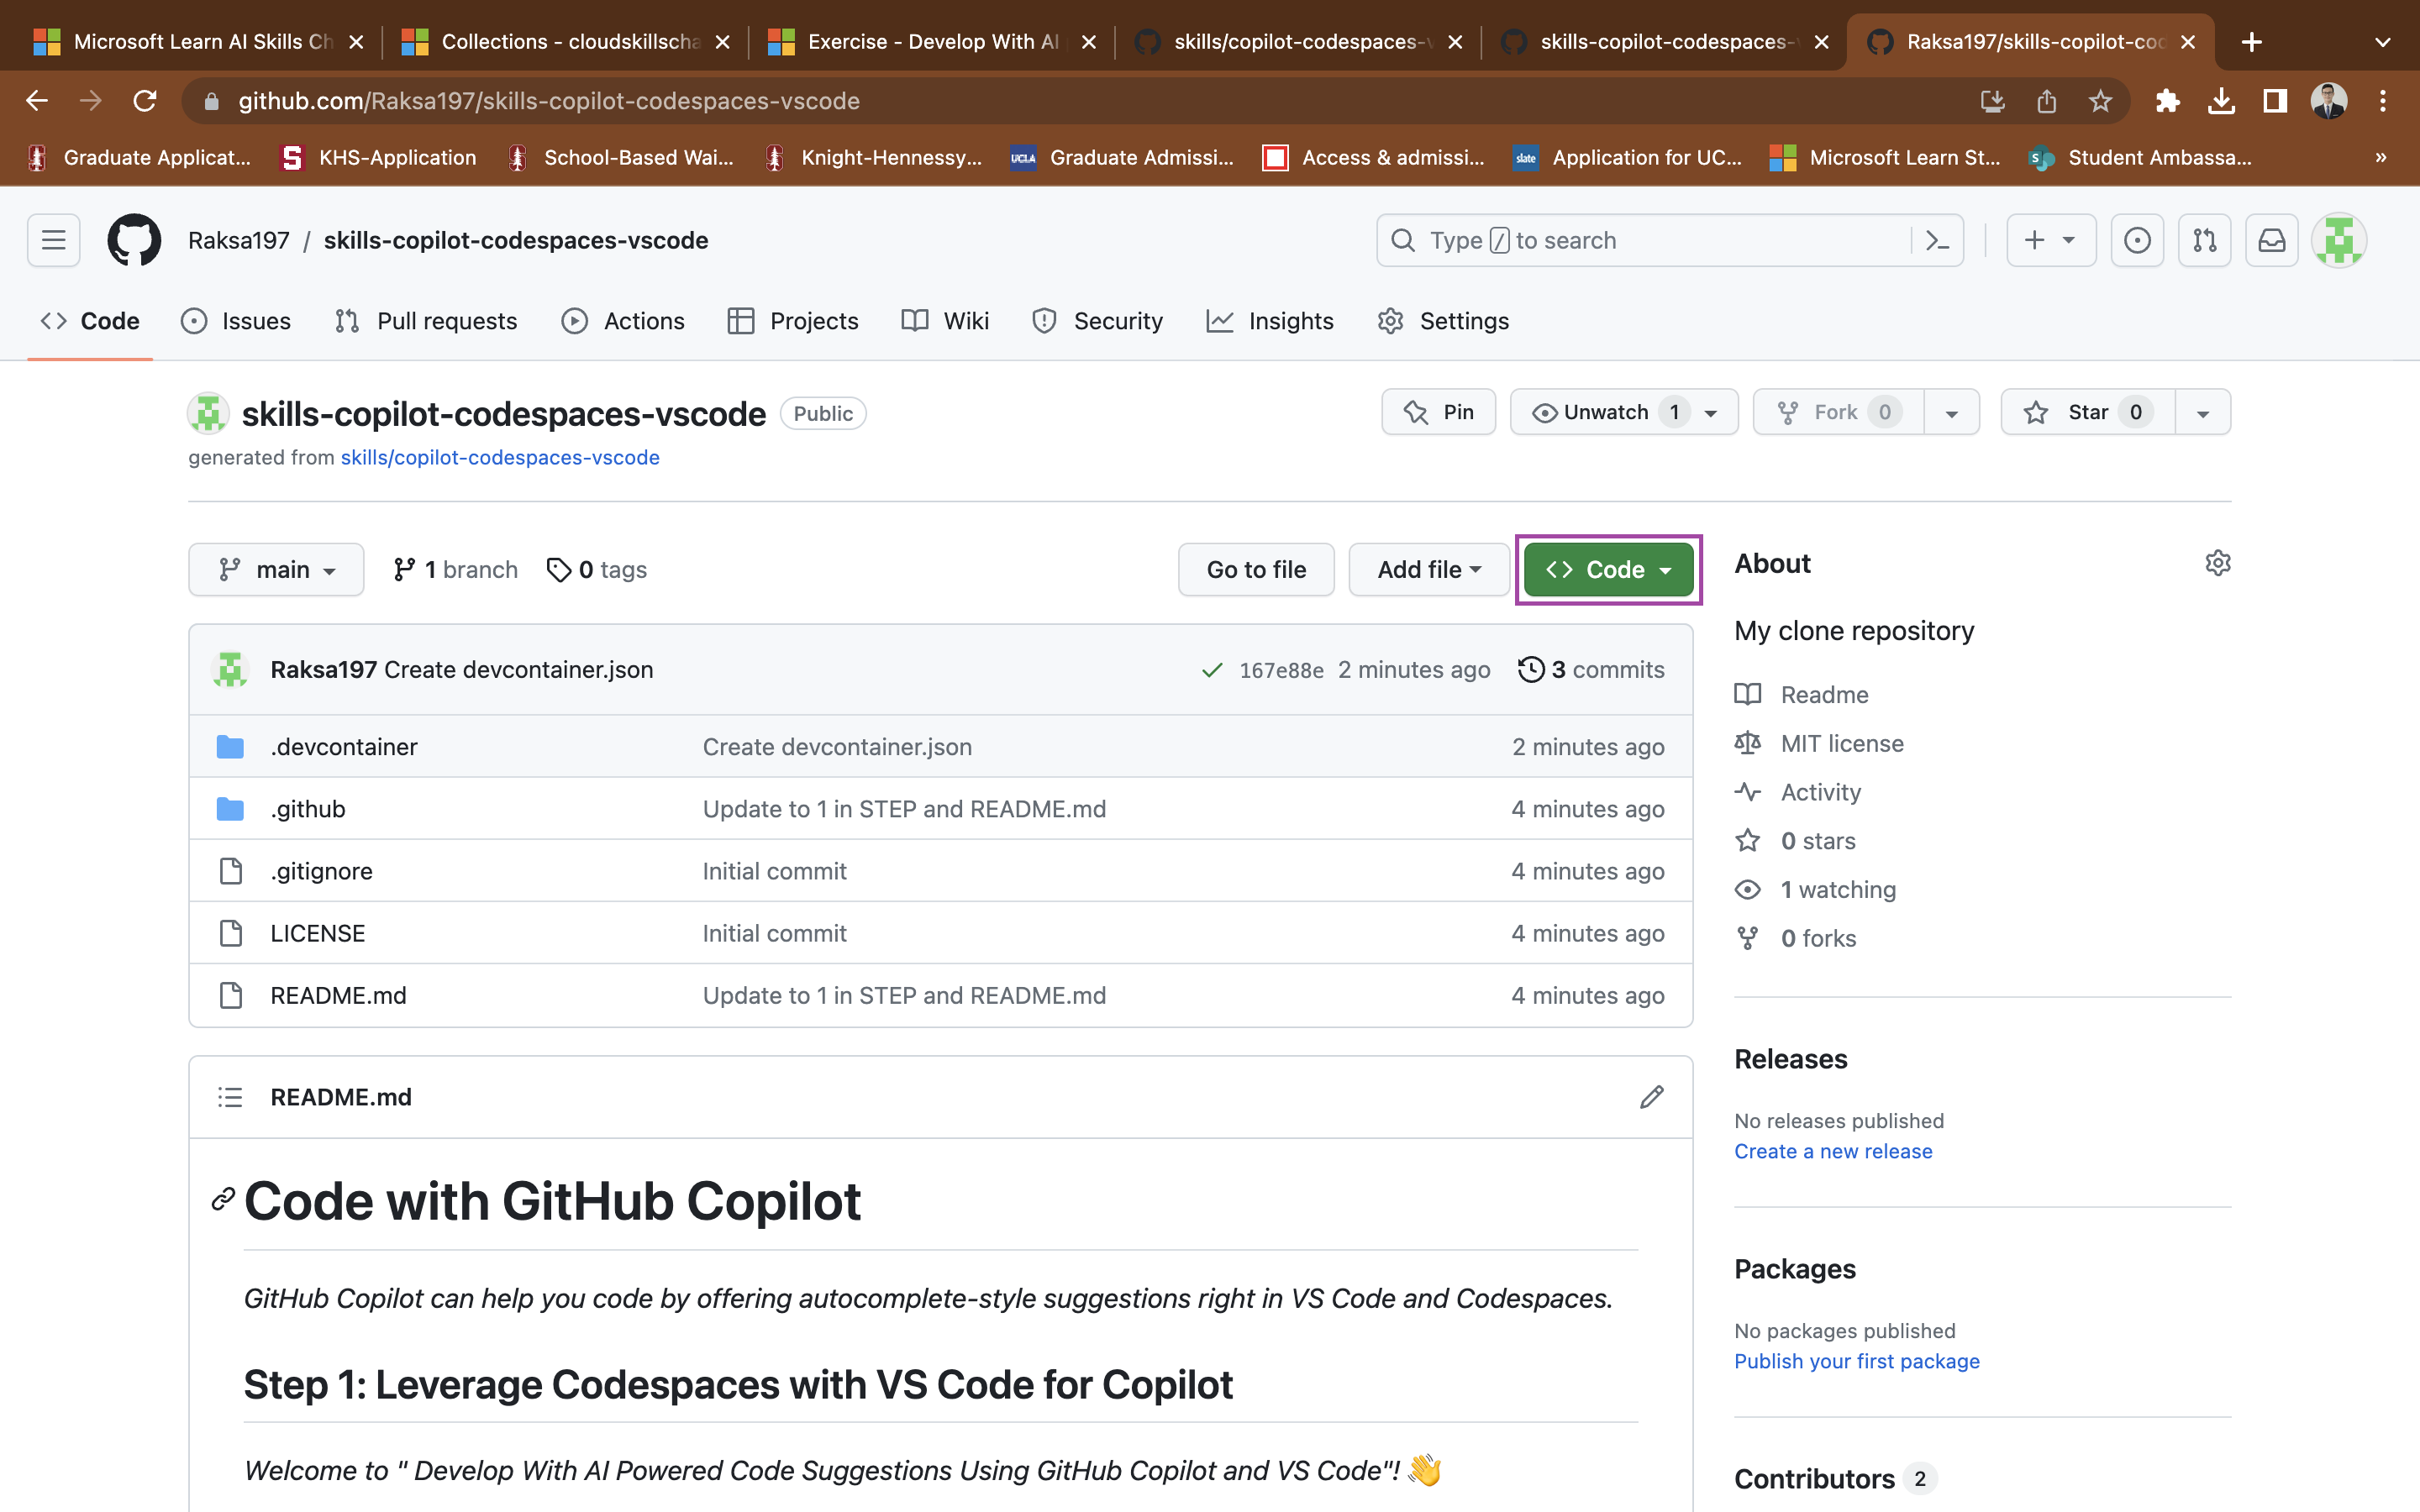Open pull requests icon in top navigation
This screenshot has height=1512, width=2420.
[x=2204, y=240]
